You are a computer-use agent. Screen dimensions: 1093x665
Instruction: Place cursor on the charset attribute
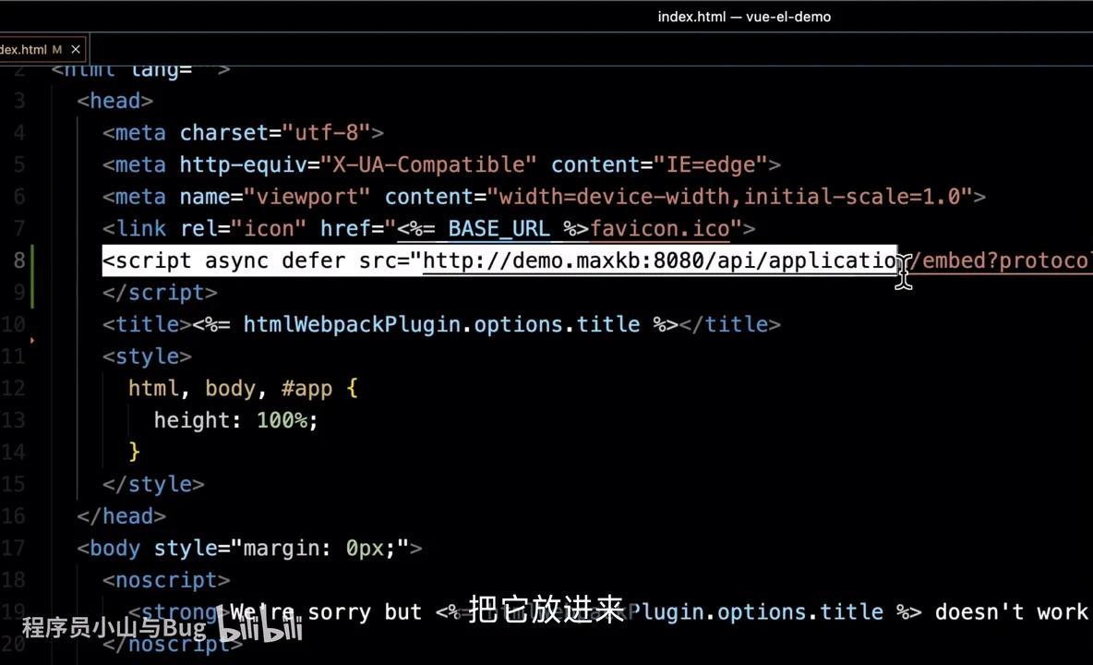(x=223, y=132)
